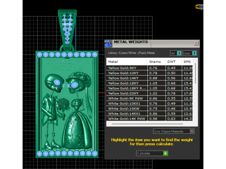Select the Yellow Gold:10KY row
The width and height of the screenshot is (226, 169).
tap(150, 73)
